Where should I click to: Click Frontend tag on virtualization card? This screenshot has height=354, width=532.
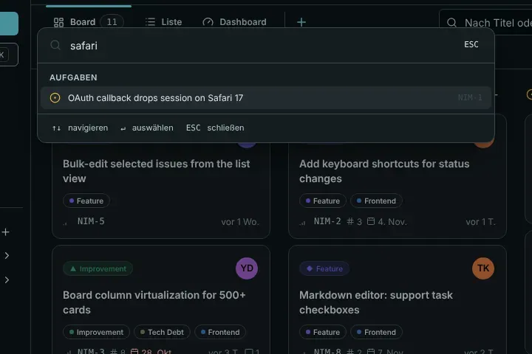pos(220,332)
